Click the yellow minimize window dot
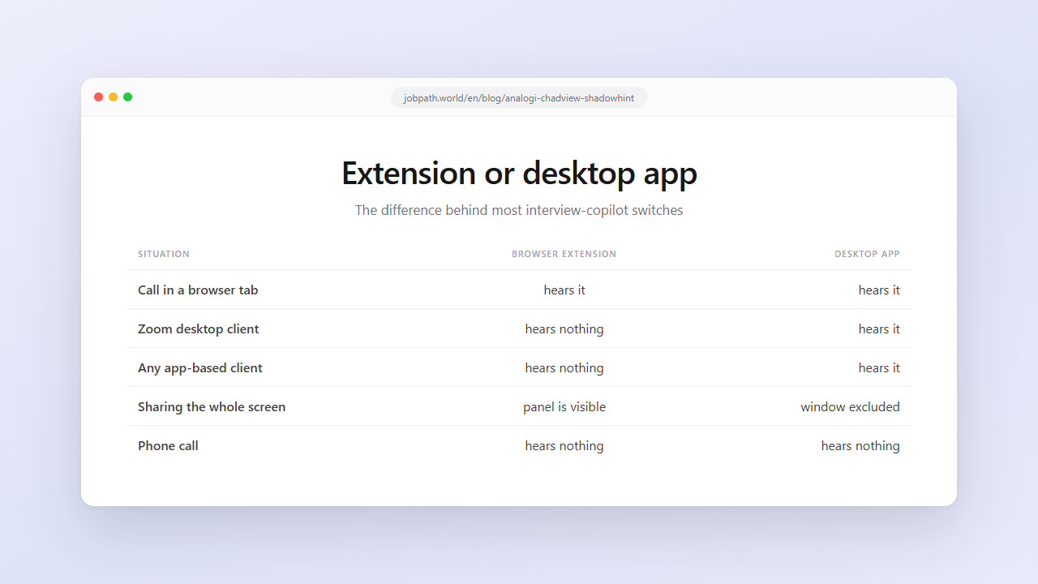The width and height of the screenshot is (1038, 584). pyautogui.click(x=114, y=97)
